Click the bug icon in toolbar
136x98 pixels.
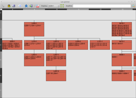pos(9,6)
